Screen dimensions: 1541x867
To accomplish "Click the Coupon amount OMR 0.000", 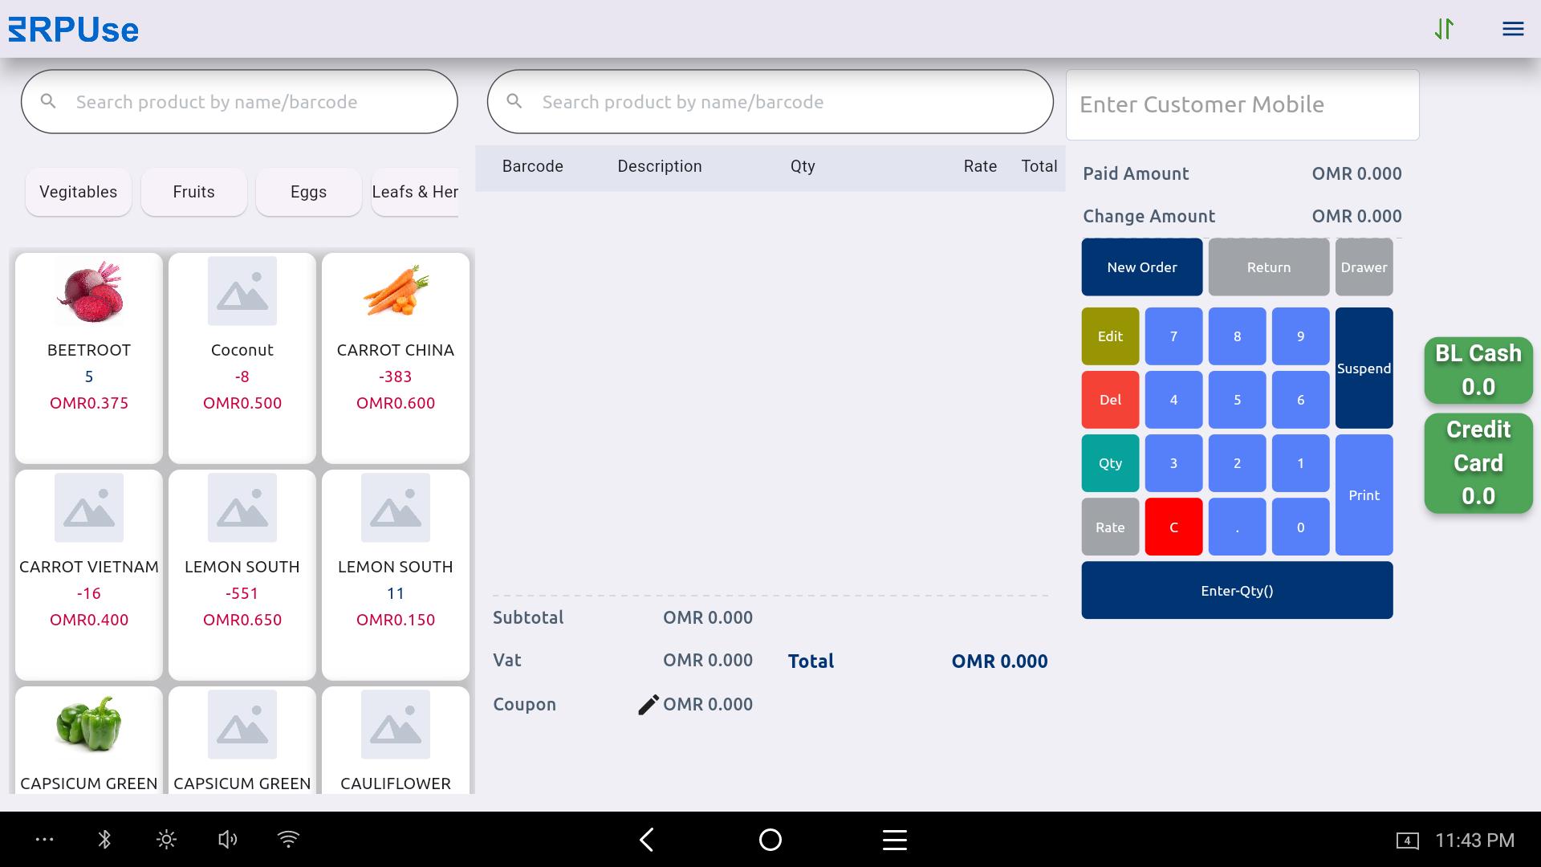I will tap(708, 705).
